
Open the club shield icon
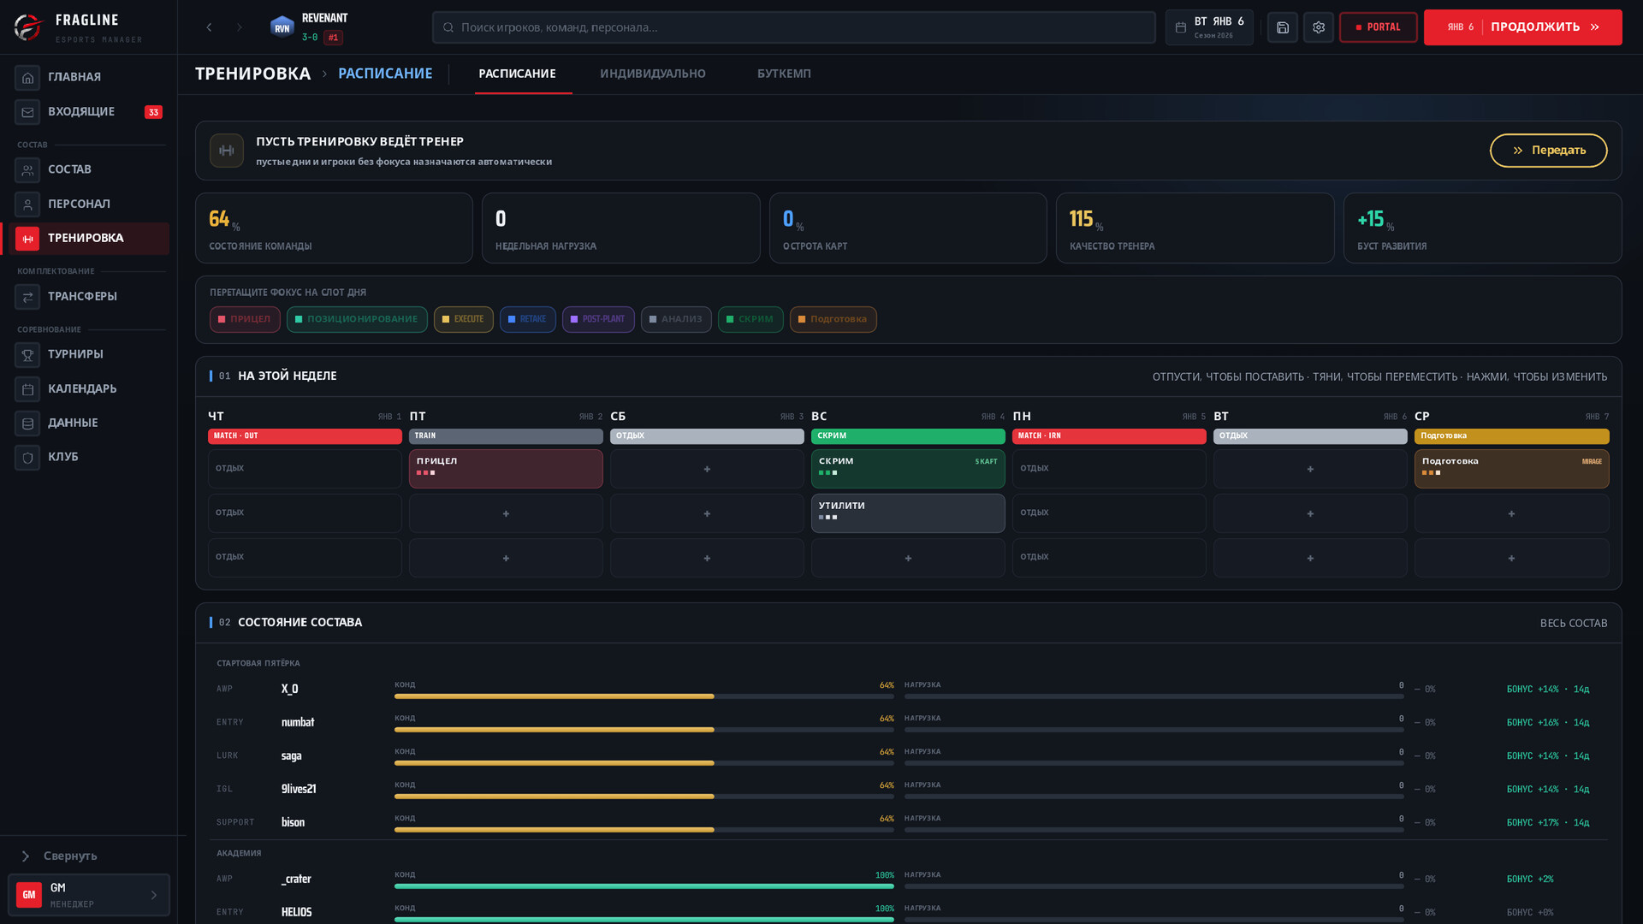coord(27,458)
